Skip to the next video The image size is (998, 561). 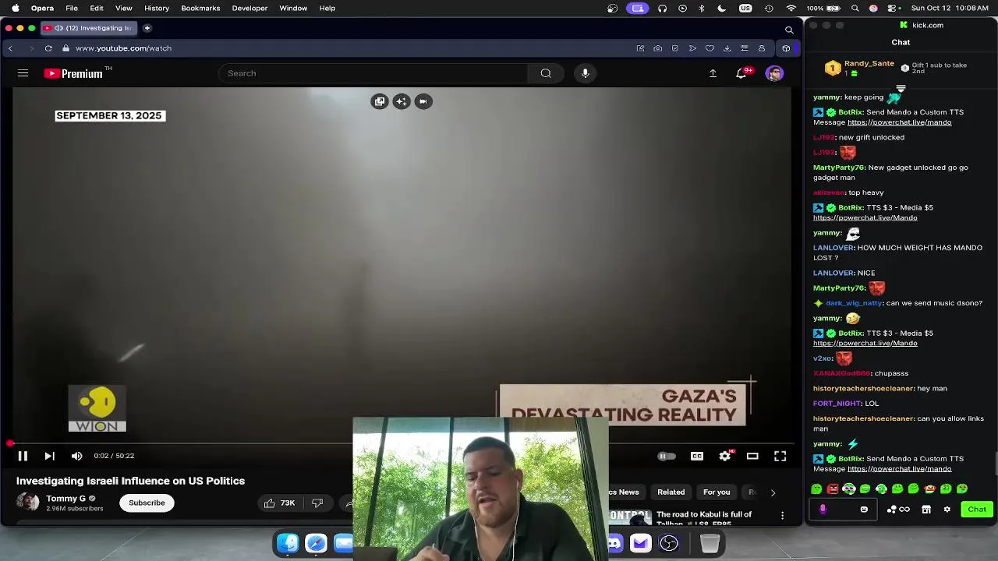(x=49, y=456)
